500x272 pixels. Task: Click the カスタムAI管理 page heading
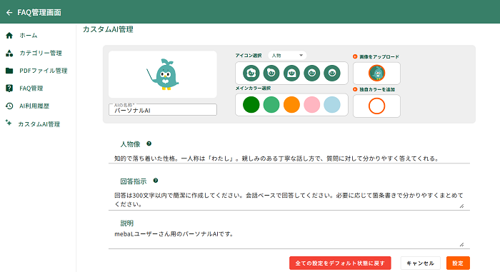point(108,29)
